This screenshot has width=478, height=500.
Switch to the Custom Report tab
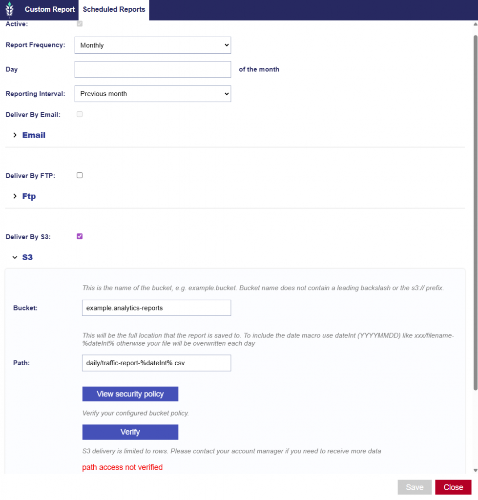click(50, 9)
